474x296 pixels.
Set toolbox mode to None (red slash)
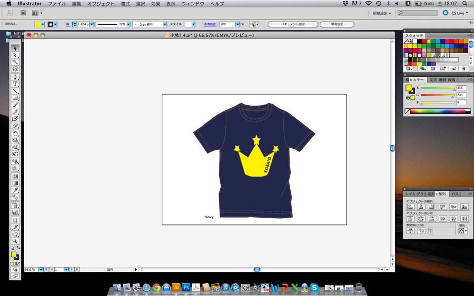click(x=18, y=264)
